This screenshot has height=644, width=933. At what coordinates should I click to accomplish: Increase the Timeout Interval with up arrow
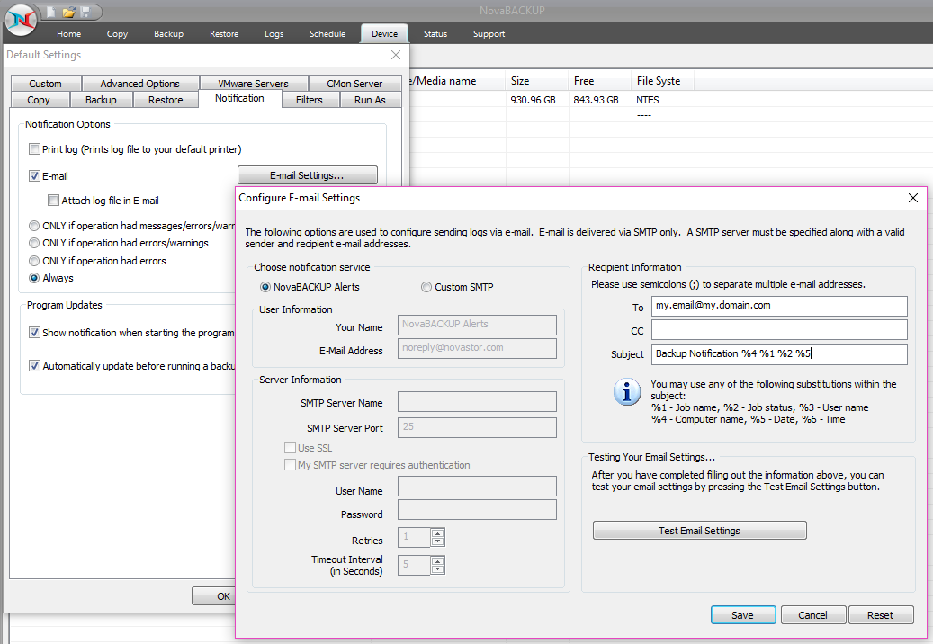438,560
